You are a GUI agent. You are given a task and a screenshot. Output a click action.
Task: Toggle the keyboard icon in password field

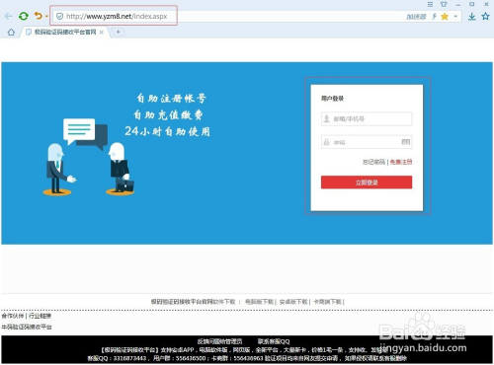coord(406,142)
